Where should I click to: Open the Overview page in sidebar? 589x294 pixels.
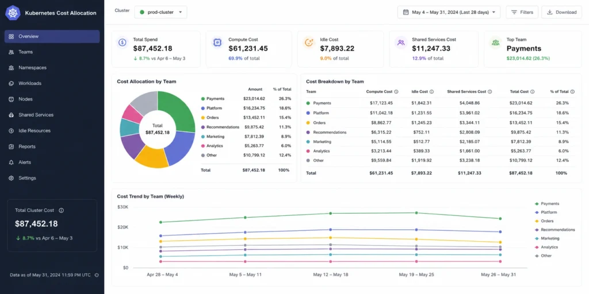pos(52,36)
